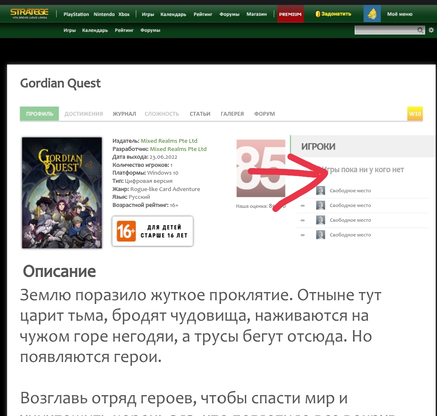Open the user avatar icon beside Моё меню

point(372,14)
